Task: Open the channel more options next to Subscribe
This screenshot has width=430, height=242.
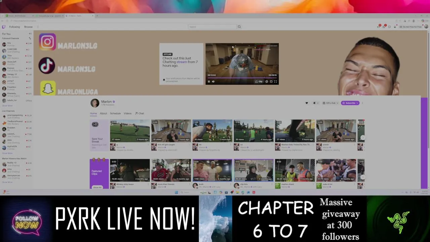Action: click(x=362, y=103)
